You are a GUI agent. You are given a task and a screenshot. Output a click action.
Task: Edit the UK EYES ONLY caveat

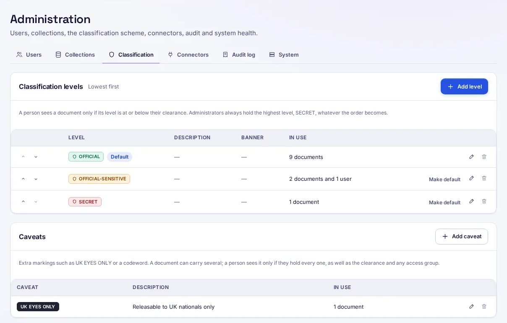pos(471,307)
